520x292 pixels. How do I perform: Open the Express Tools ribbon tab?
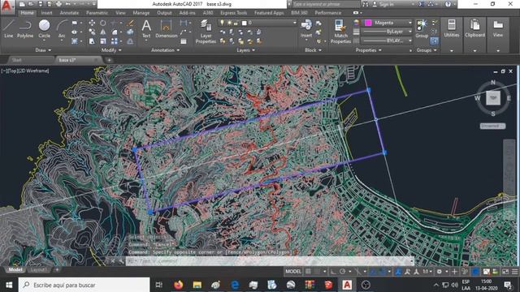(233, 13)
